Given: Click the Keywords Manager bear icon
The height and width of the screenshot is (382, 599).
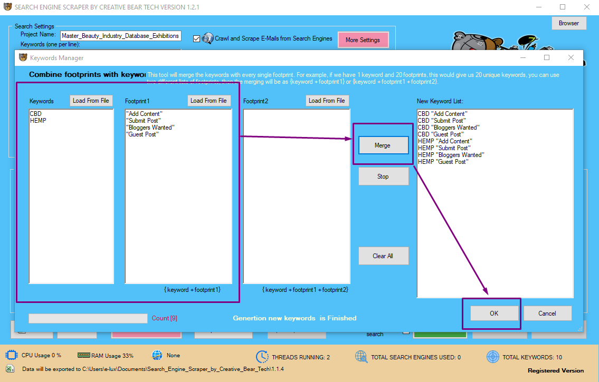Looking at the screenshot, I should (23, 57).
